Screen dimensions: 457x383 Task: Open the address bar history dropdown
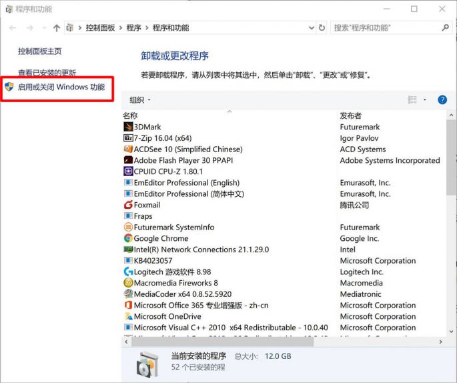pos(312,28)
